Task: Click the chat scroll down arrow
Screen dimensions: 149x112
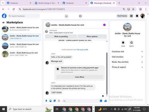Action: pyautogui.click(x=107, y=96)
